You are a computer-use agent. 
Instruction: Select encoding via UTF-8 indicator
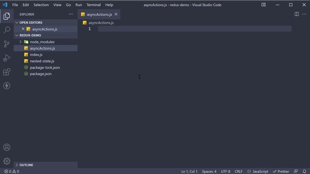(225, 171)
